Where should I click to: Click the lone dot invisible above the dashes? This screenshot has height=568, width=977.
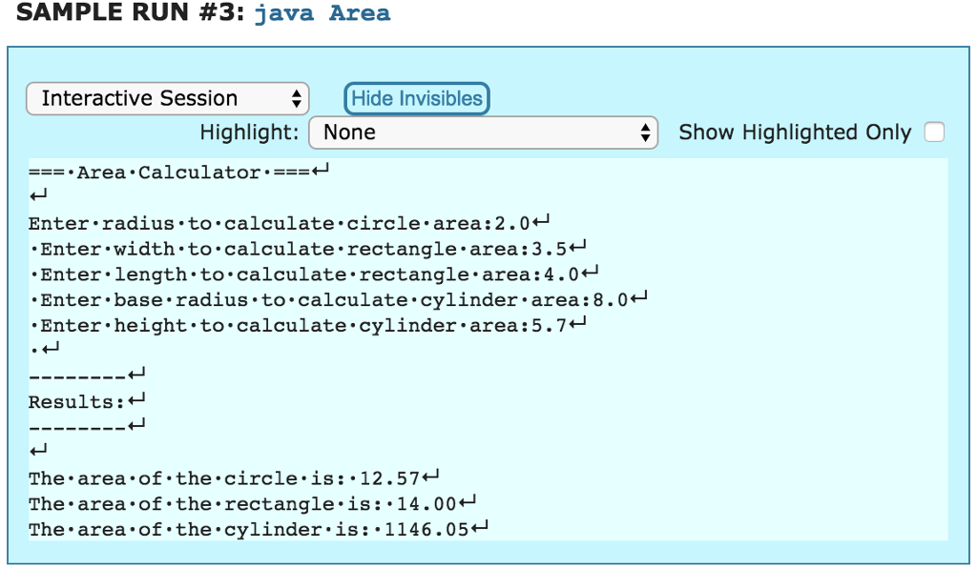(x=36, y=350)
